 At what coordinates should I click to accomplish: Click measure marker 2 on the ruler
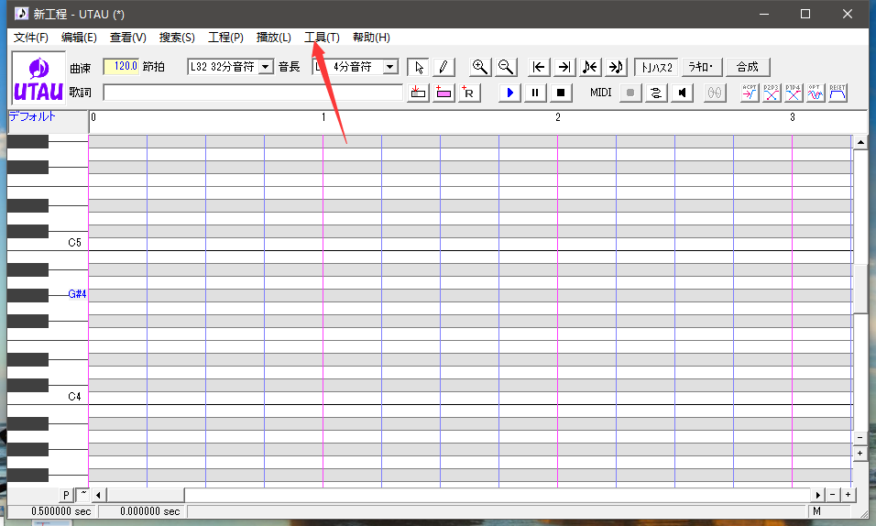(x=557, y=117)
